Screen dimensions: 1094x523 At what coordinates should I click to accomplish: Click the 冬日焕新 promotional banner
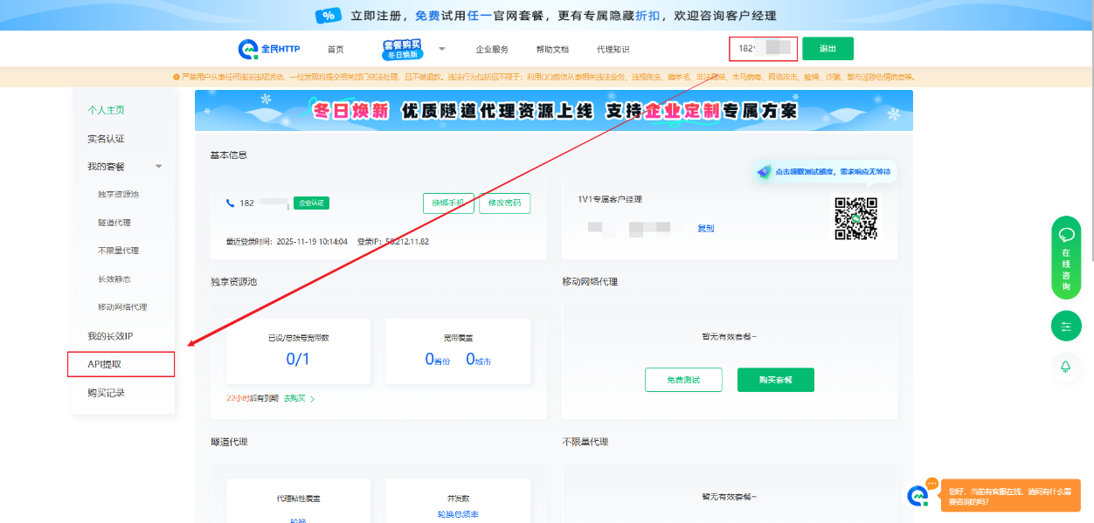click(553, 111)
